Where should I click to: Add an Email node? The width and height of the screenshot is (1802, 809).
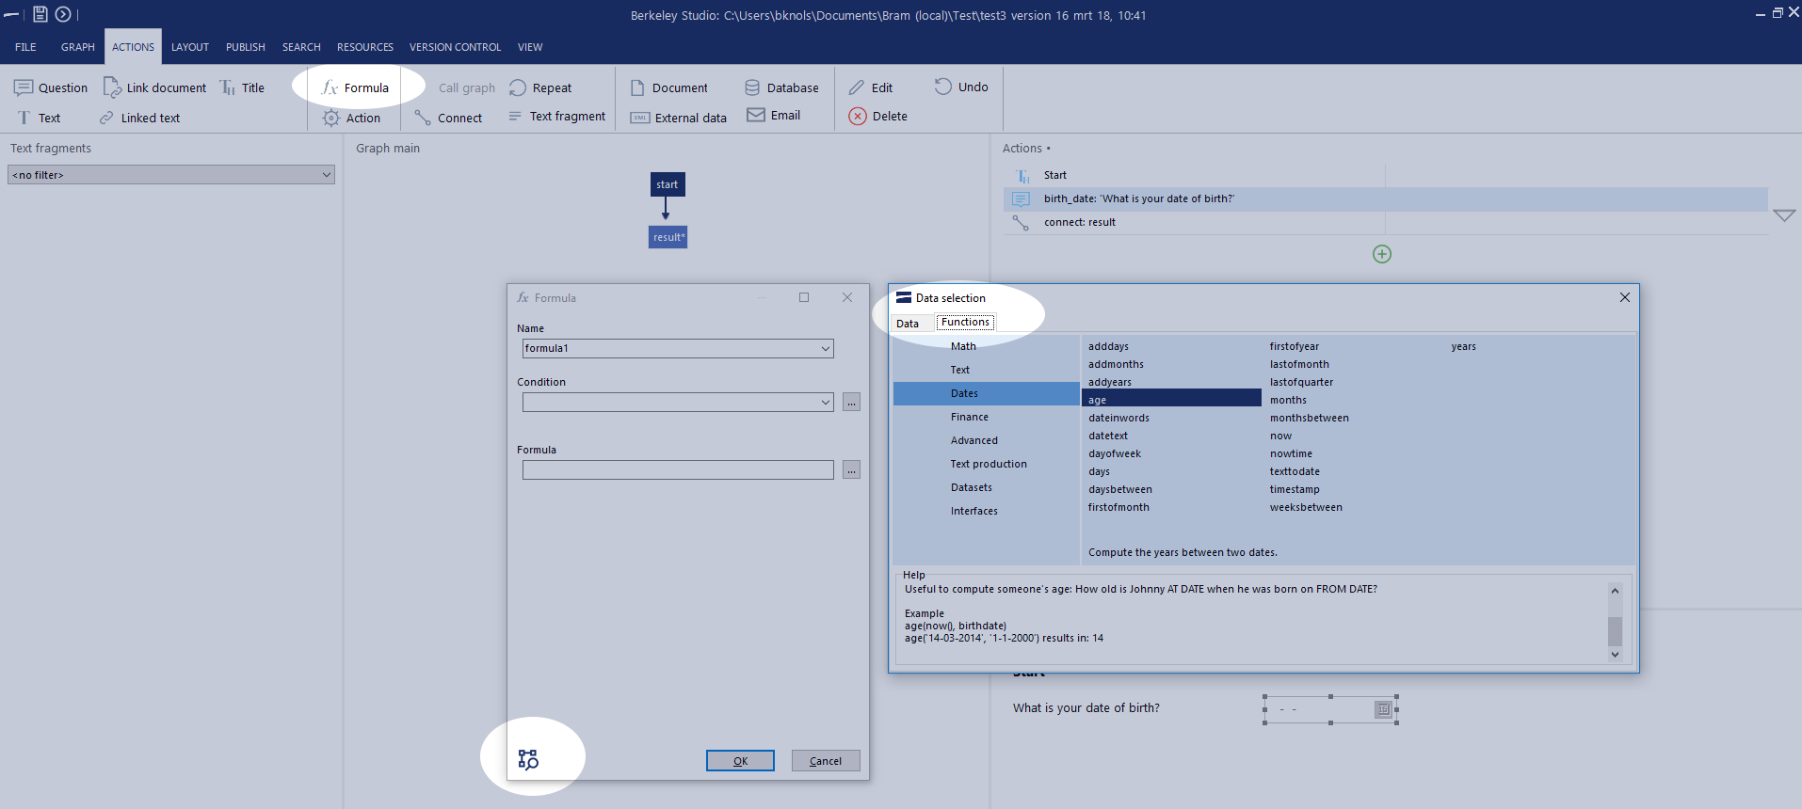773,115
